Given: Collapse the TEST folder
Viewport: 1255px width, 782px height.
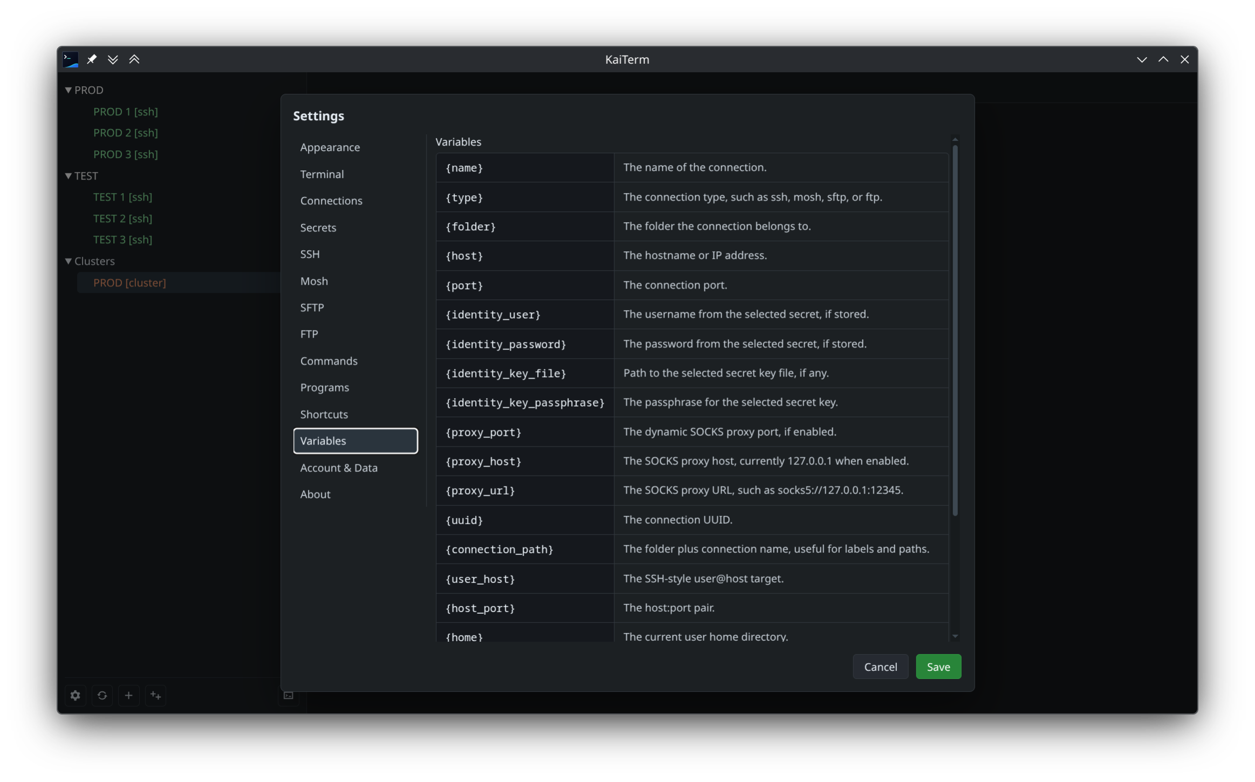Looking at the screenshot, I should click(x=68, y=176).
